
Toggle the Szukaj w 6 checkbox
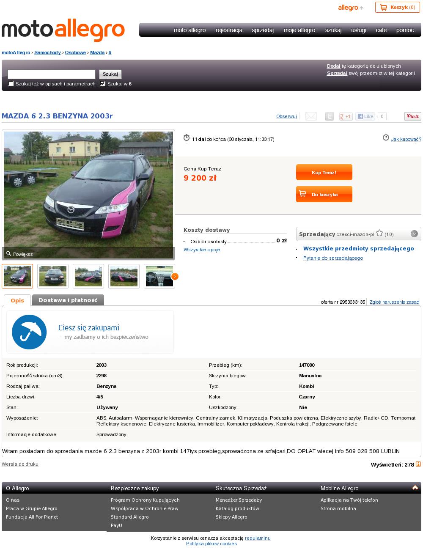click(102, 84)
